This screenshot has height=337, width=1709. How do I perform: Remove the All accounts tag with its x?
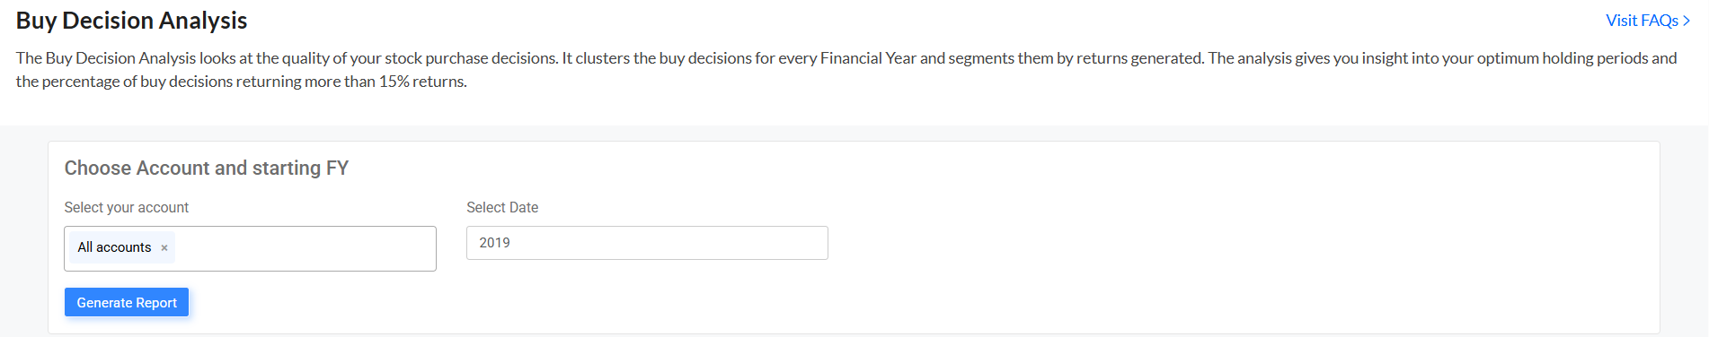164,248
